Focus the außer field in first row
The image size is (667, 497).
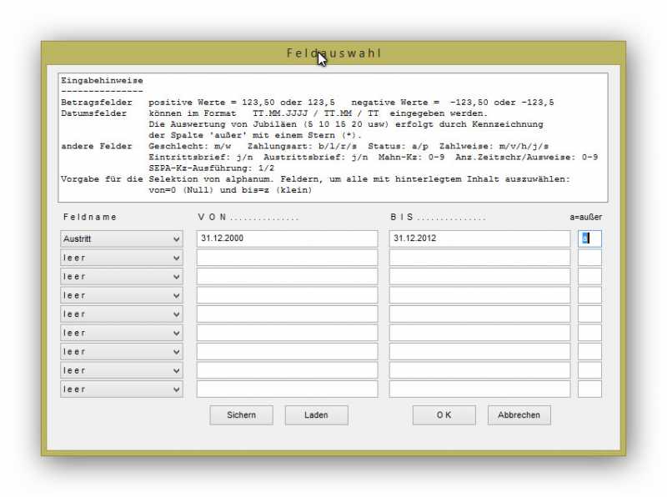pos(589,238)
